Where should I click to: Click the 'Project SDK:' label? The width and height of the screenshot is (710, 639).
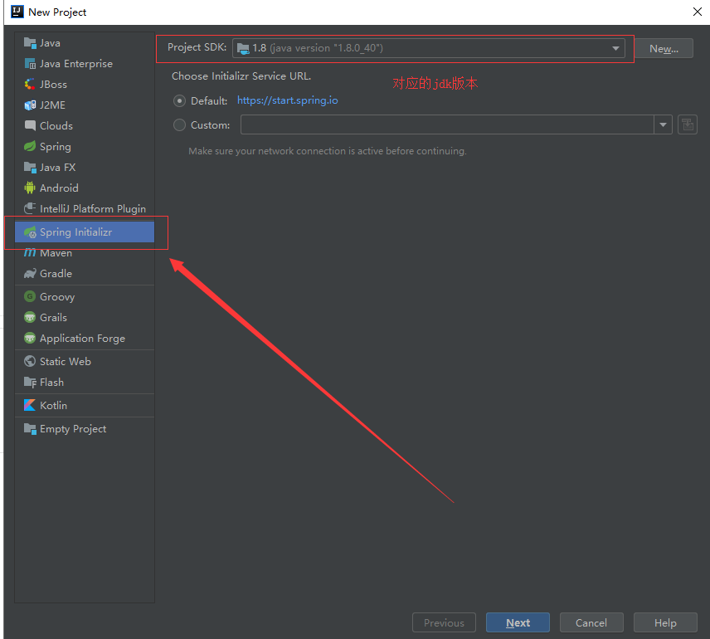pyautogui.click(x=197, y=47)
